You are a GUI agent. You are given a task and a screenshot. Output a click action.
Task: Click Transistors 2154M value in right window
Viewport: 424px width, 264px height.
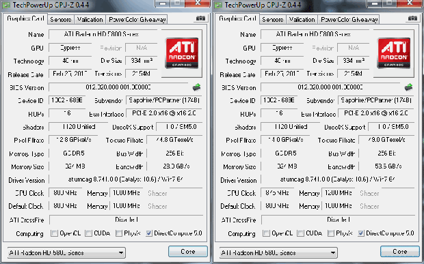[354, 74]
